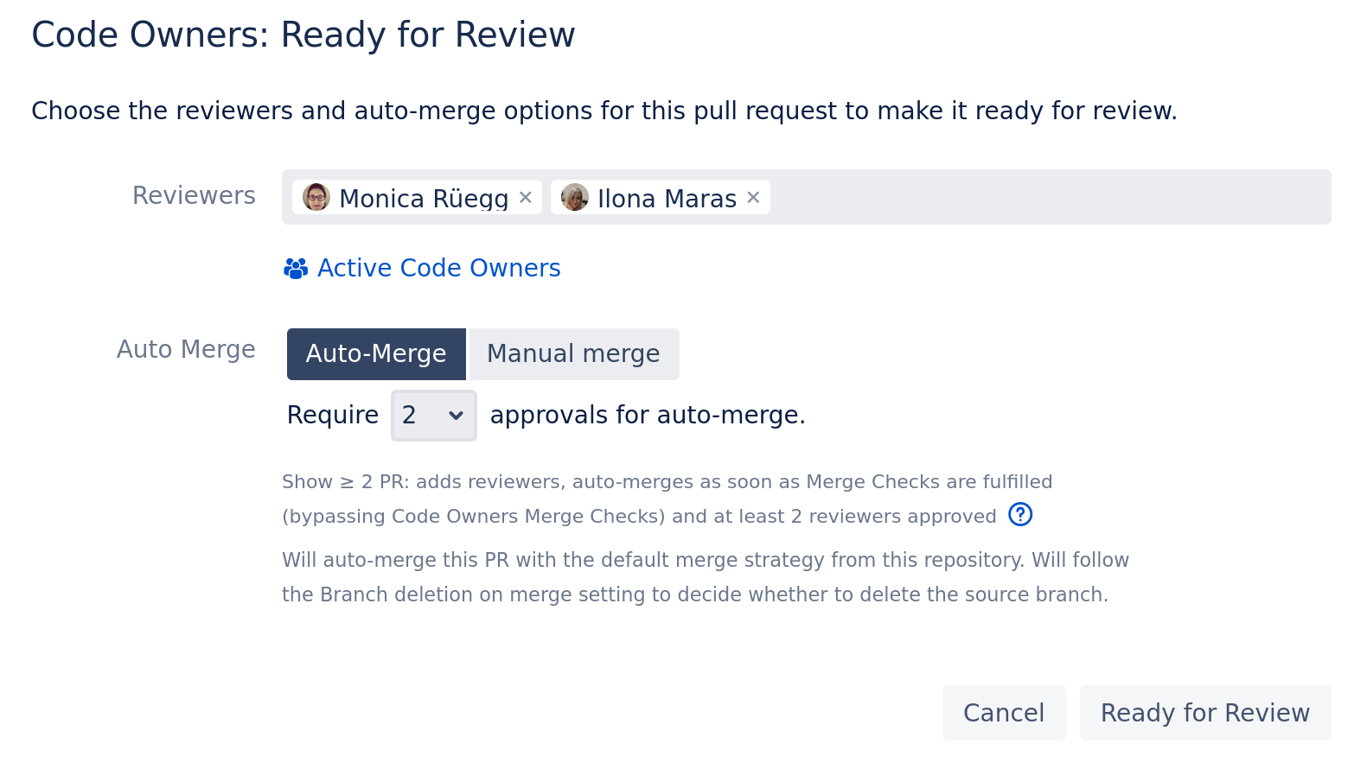The height and width of the screenshot is (769, 1354).
Task: Click the Active Code Owners group icon
Action: (x=296, y=269)
